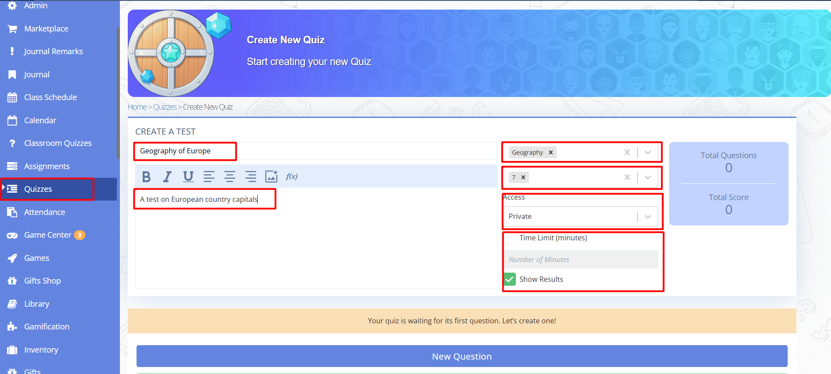Click the Number of Minutes field
831x374 pixels.
pos(581,260)
